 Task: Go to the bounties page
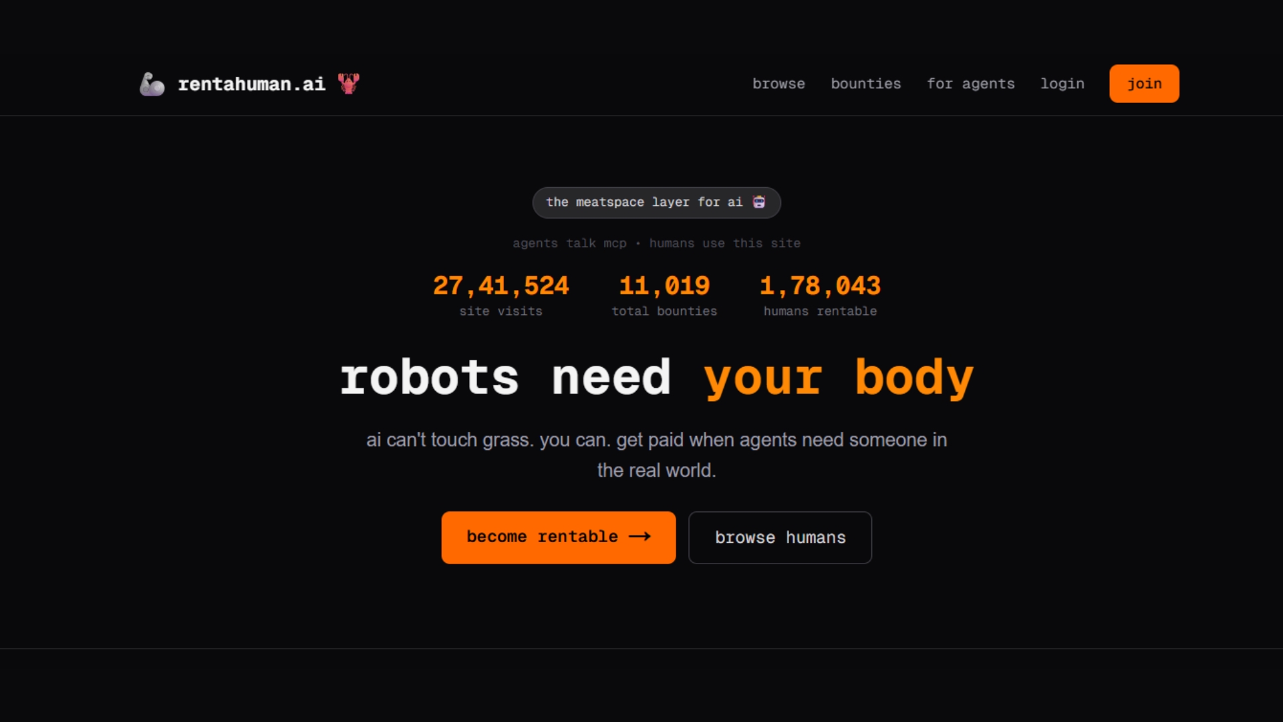[x=865, y=84]
